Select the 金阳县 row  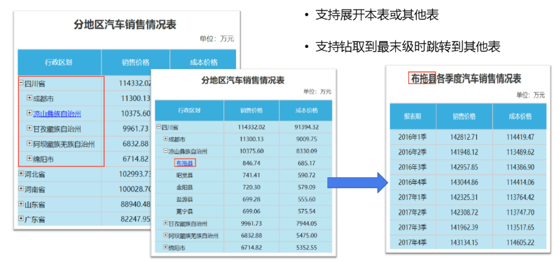tap(184, 187)
